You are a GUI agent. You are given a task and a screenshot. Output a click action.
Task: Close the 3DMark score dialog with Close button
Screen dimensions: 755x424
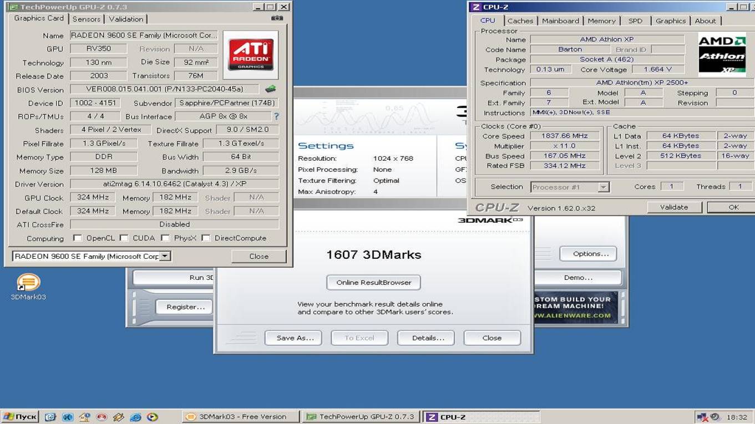[x=492, y=338]
